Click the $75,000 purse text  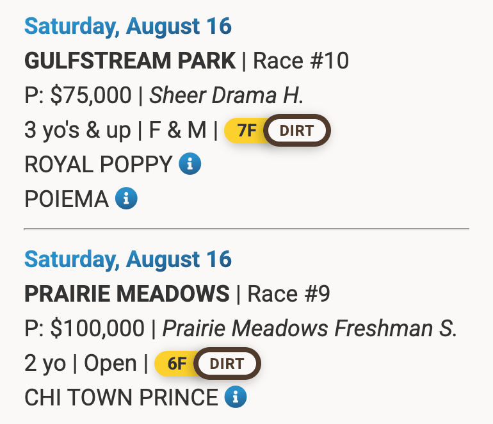point(90,96)
